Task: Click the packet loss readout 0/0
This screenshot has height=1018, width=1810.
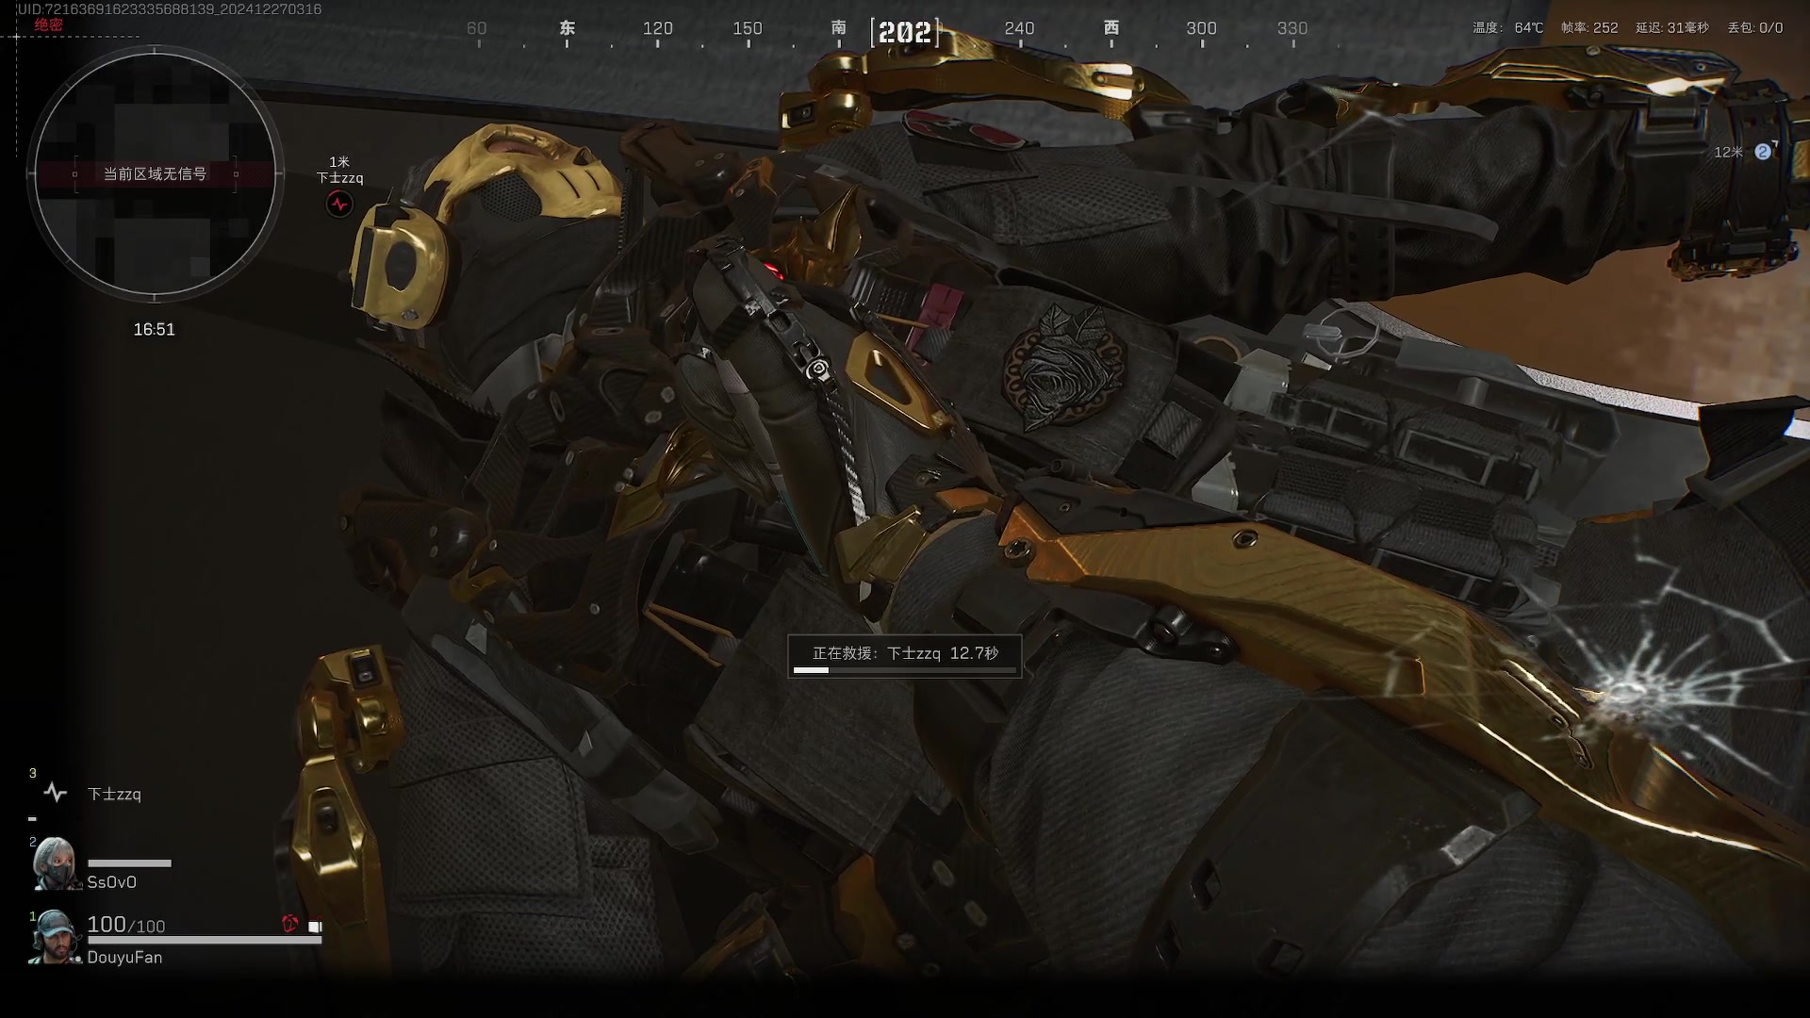Action: (1771, 27)
